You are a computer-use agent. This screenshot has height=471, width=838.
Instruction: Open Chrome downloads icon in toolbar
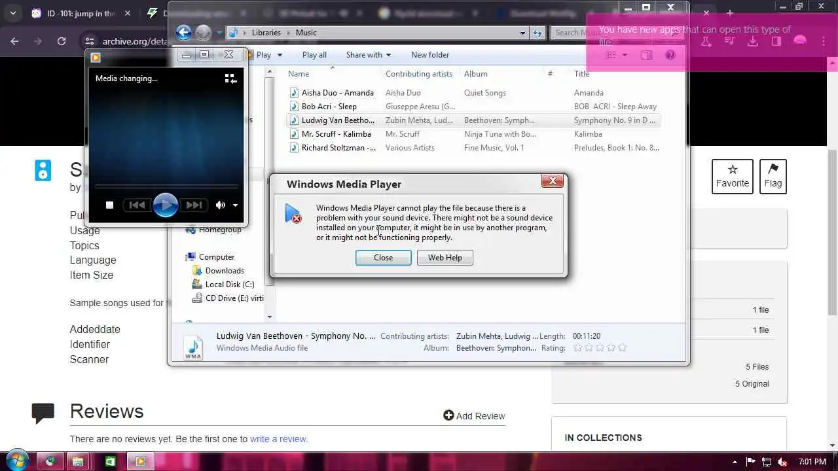click(x=753, y=41)
